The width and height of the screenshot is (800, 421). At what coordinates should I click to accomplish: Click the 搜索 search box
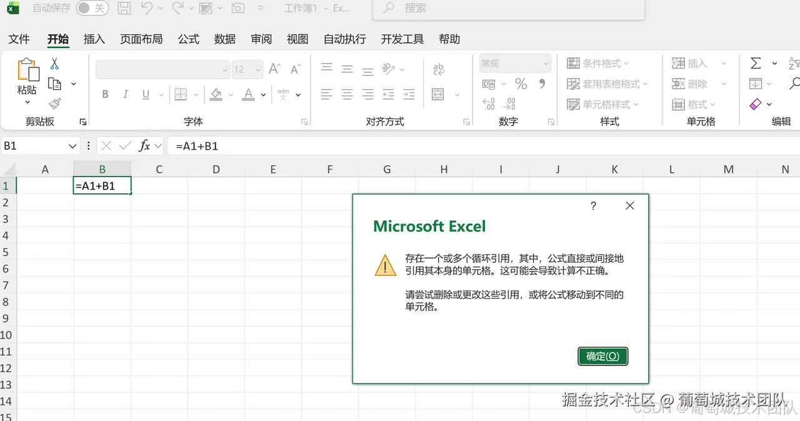click(509, 9)
